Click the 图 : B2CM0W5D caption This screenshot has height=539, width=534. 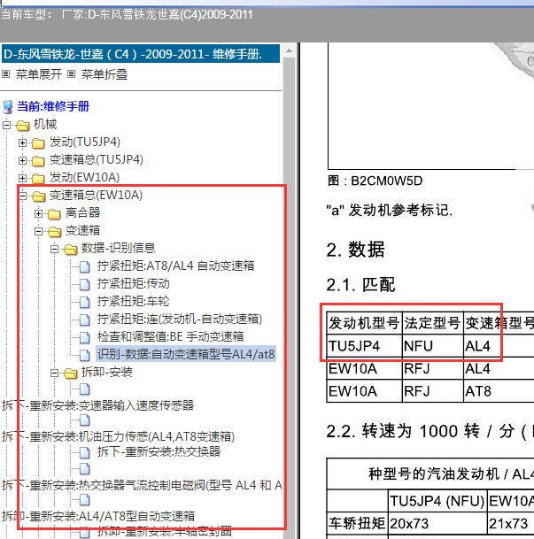coord(375,181)
